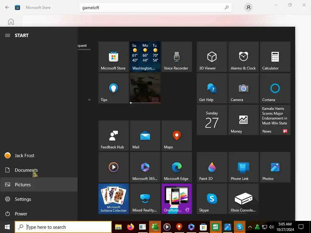Open the Xbox Console Companion tile

click(244, 199)
